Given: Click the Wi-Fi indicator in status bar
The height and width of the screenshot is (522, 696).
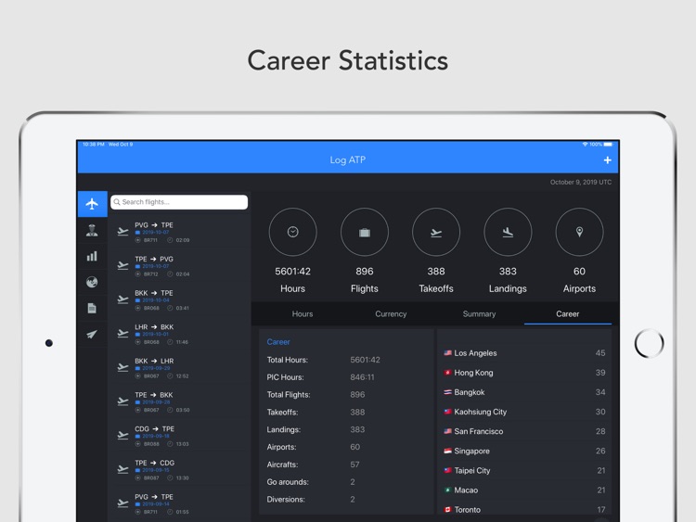Looking at the screenshot, I should [585, 144].
